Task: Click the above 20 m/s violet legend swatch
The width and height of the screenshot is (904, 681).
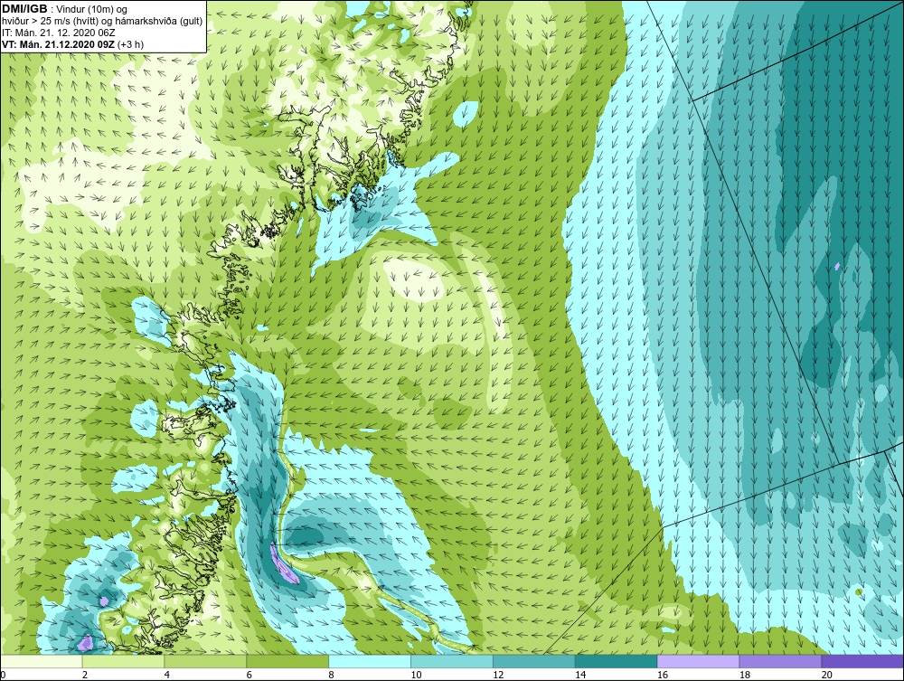Action: click(x=862, y=661)
